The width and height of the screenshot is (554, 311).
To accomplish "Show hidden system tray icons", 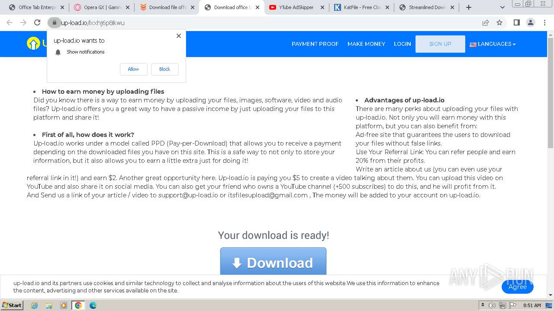I will pyautogui.click(x=483, y=305).
